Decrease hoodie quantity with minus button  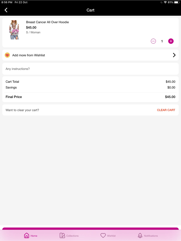(x=153, y=41)
